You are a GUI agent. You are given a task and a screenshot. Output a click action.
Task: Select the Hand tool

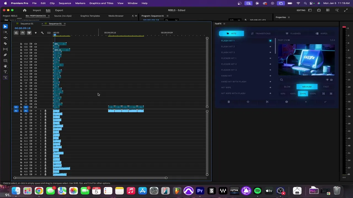click(5, 66)
